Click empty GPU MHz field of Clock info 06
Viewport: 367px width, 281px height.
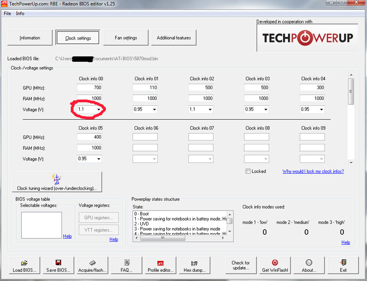coord(145,137)
